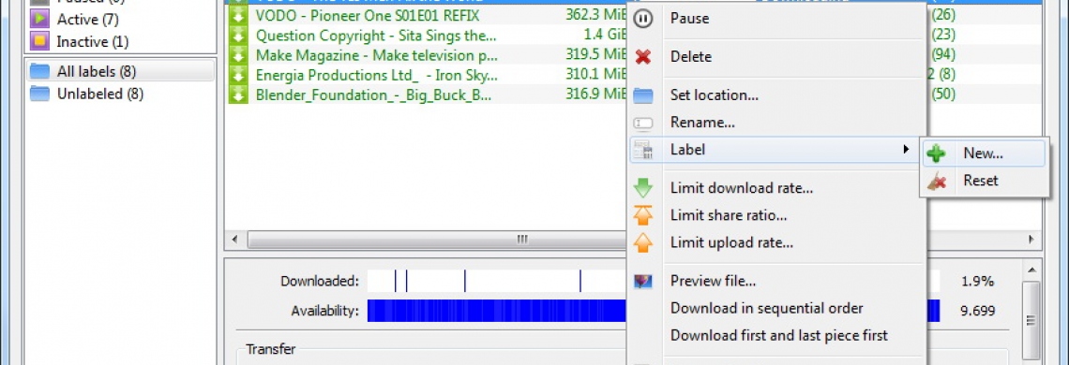The width and height of the screenshot is (1069, 365).
Task: Click the Reset label broom icon
Action: (x=937, y=182)
